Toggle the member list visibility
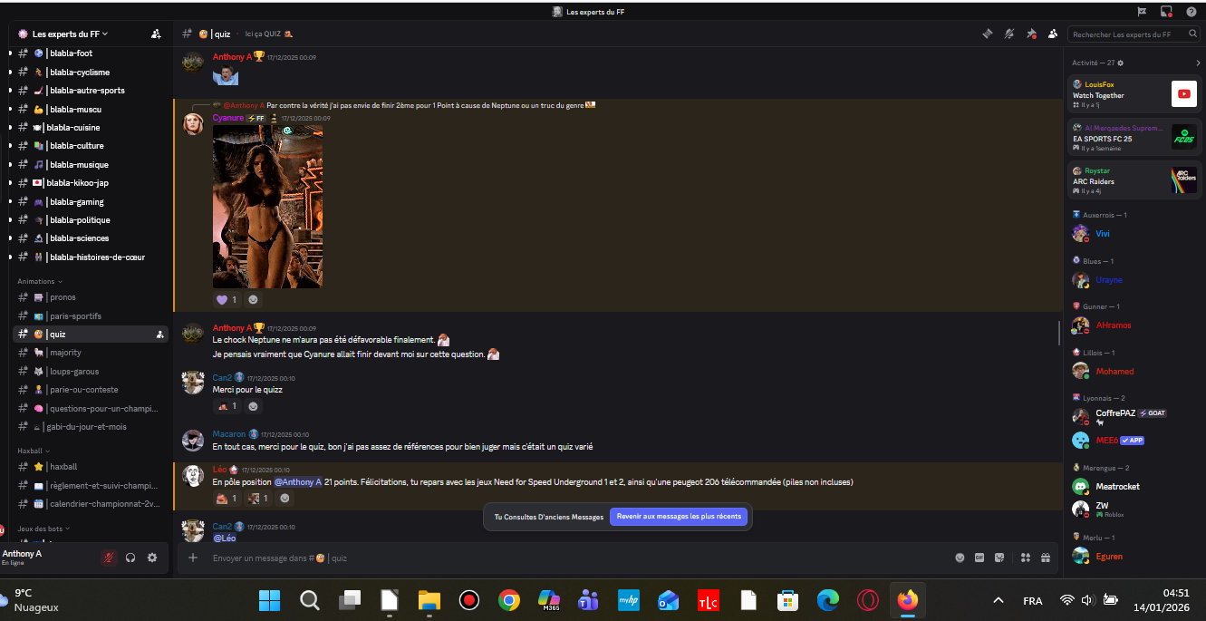The image size is (1206, 621). click(1052, 34)
